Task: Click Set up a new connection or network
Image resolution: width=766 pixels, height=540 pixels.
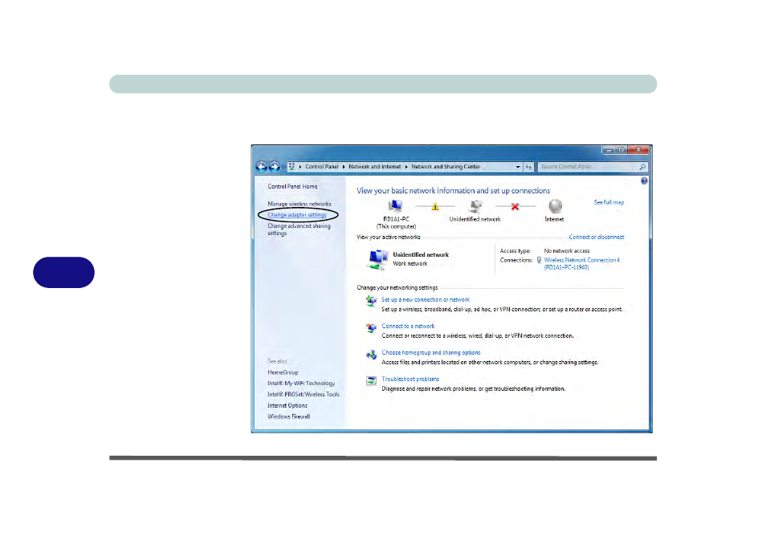Action: coord(426,299)
